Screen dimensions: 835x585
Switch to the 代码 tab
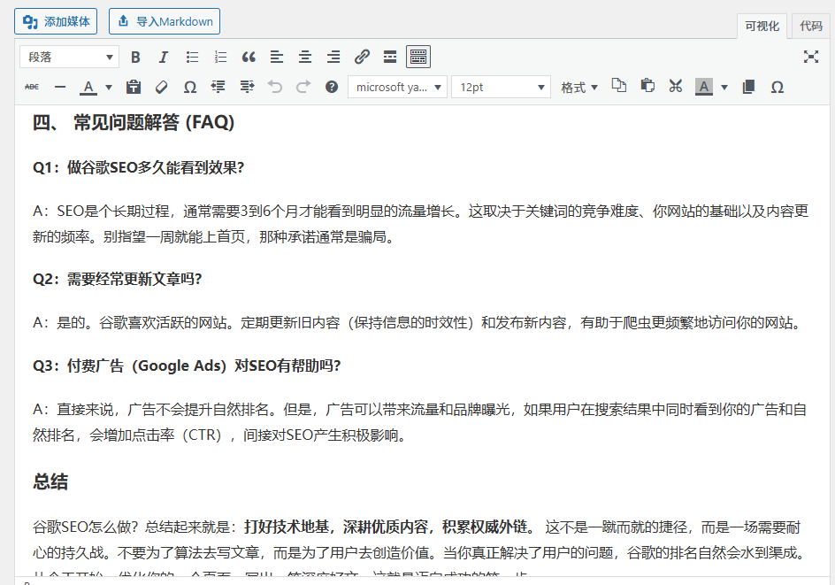(x=810, y=27)
